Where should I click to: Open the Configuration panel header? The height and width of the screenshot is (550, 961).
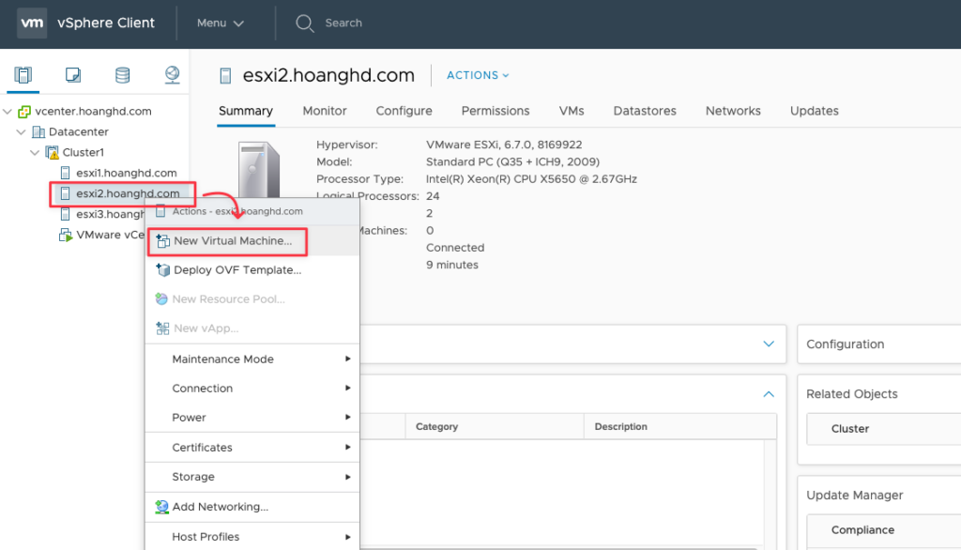(879, 344)
